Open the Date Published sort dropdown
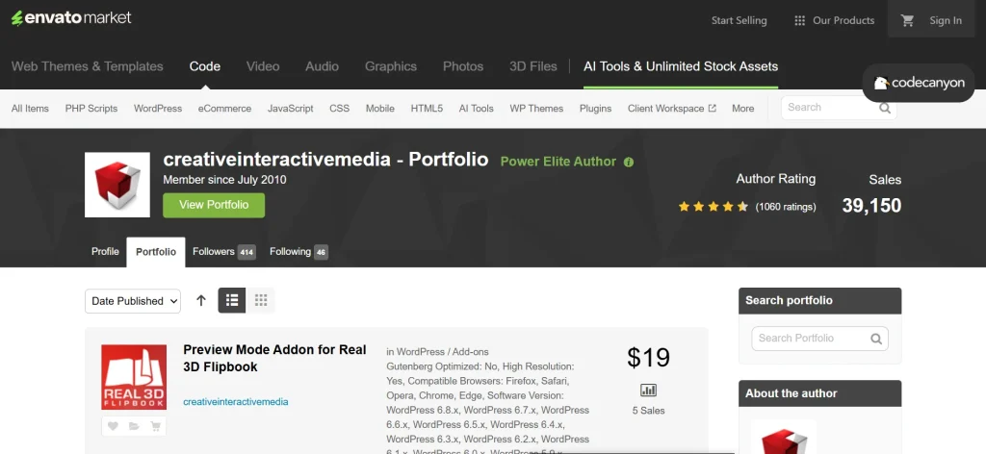Image resolution: width=986 pixels, height=454 pixels. coord(133,301)
